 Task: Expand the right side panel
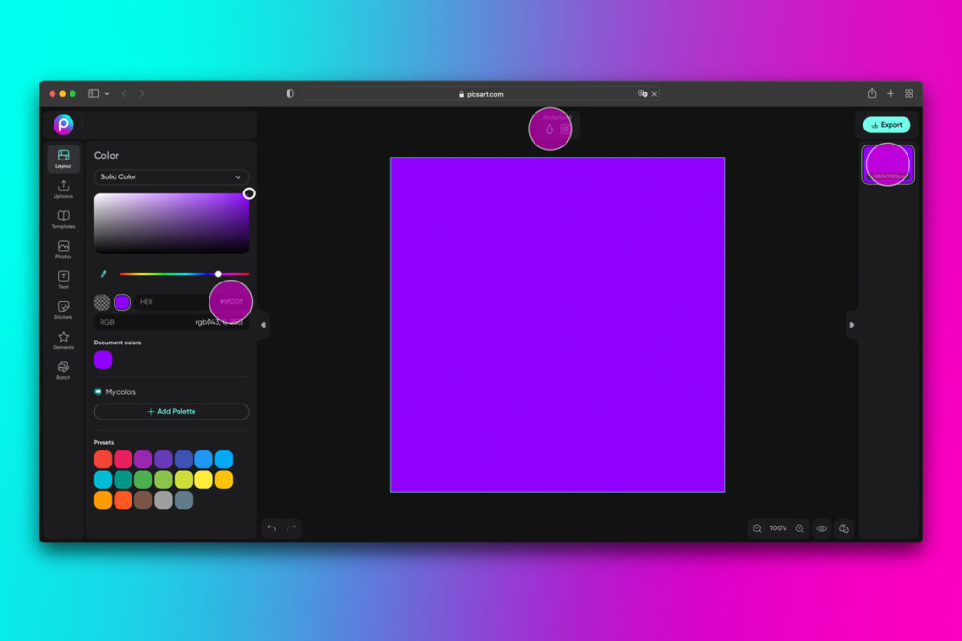(851, 325)
